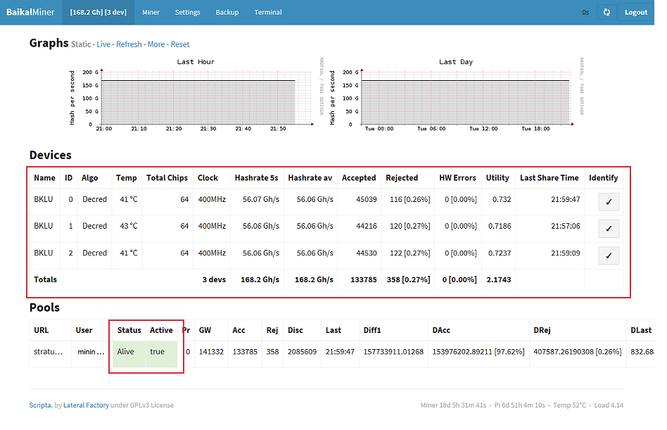This screenshot has height=430, width=667.
Task: Click the Last Hour hashrate graph
Action: [196, 93]
